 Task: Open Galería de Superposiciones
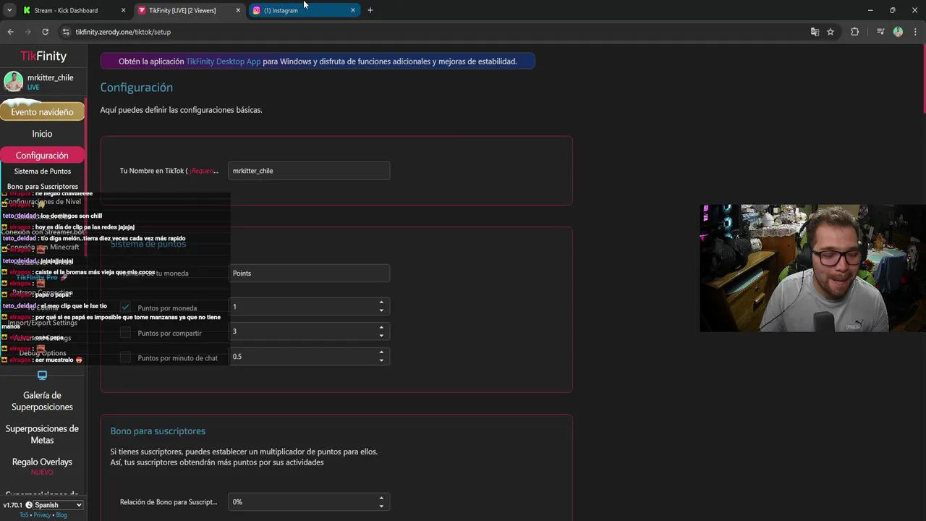42,401
